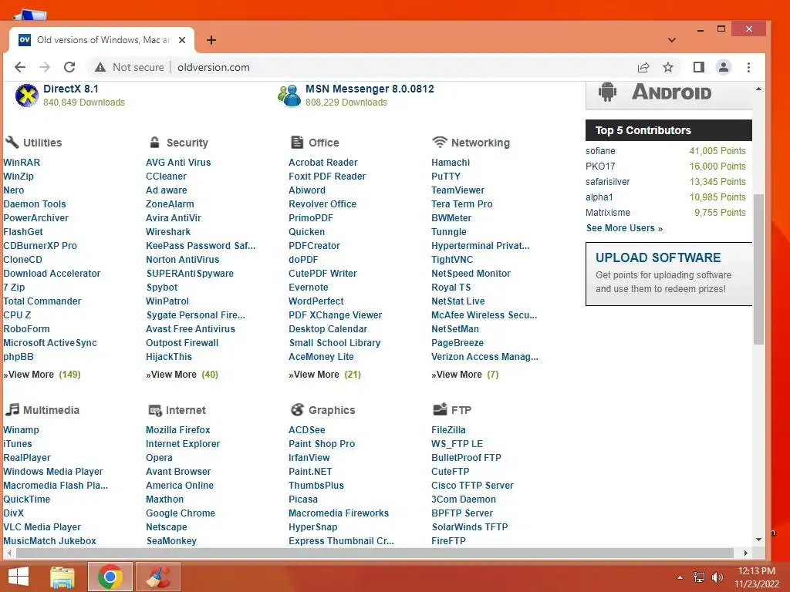Open the Evernote link
This screenshot has width=790, height=592.
309,288
